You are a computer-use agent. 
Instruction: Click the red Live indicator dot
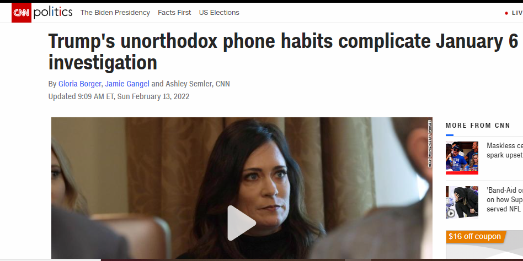click(x=506, y=13)
